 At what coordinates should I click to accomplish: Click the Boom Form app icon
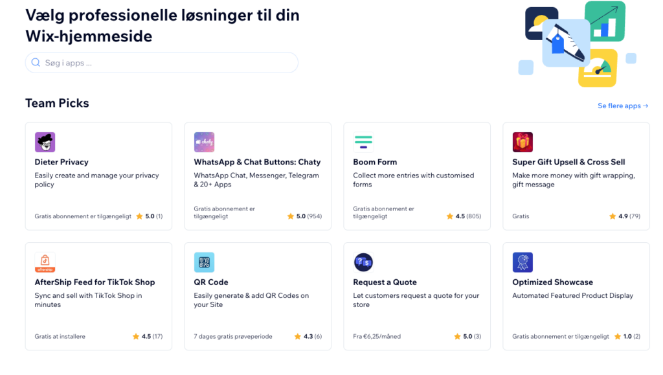(x=363, y=142)
